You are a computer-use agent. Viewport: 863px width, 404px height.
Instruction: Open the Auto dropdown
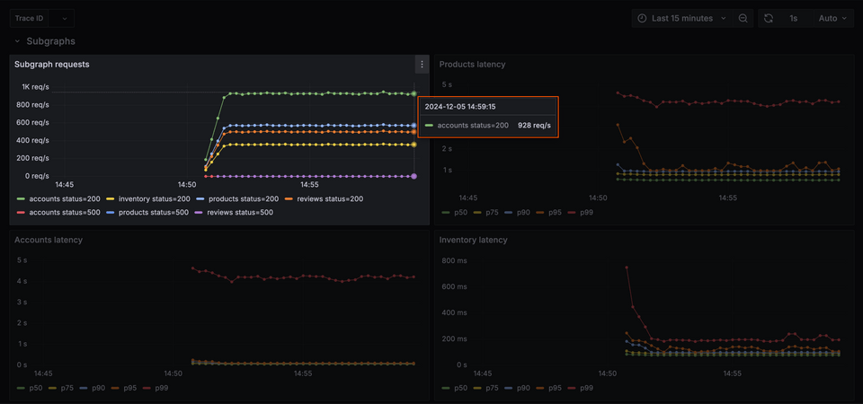pos(833,19)
